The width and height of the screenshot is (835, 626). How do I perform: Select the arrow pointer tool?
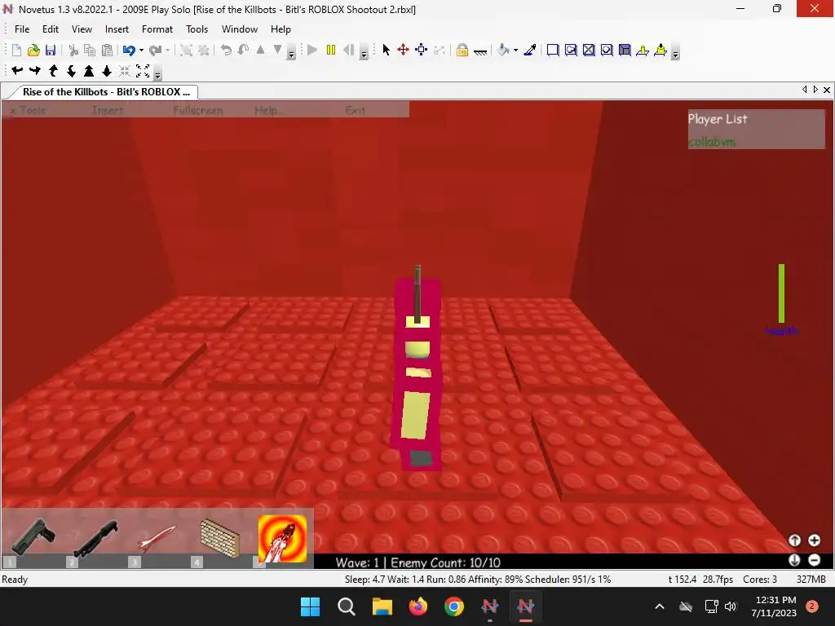click(386, 50)
